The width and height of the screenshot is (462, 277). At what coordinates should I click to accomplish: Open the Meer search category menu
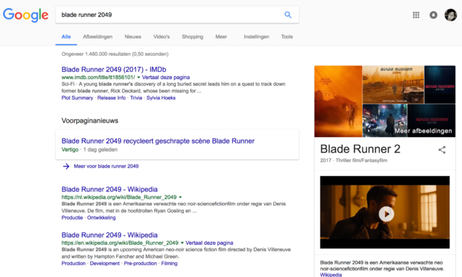[221, 37]
